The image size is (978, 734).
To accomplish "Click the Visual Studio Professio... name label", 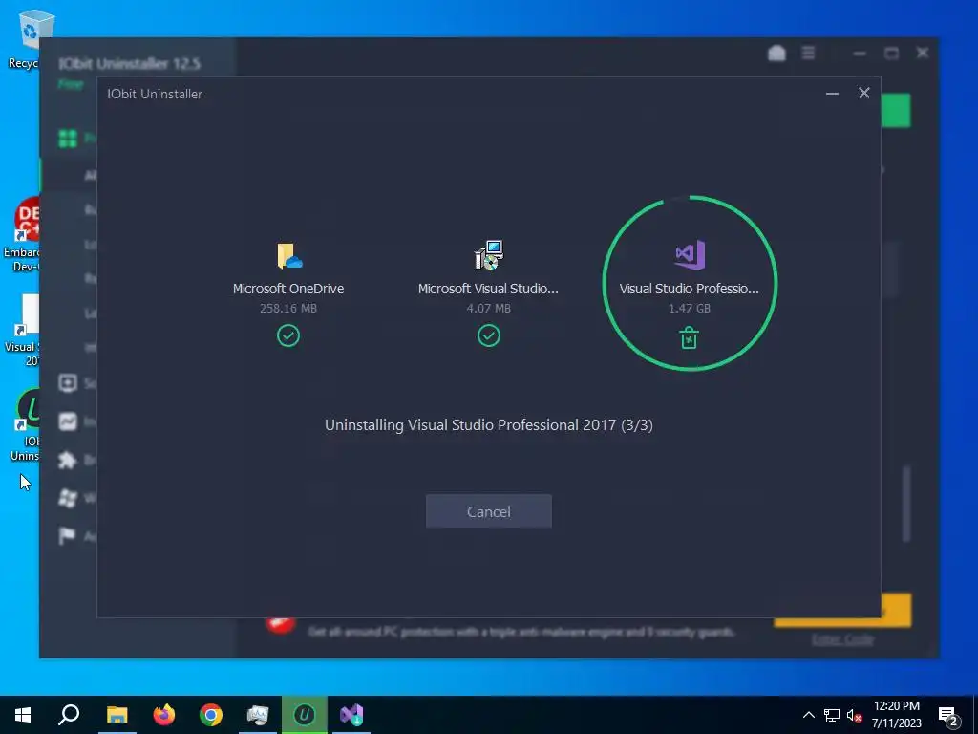I will point(690,289).
